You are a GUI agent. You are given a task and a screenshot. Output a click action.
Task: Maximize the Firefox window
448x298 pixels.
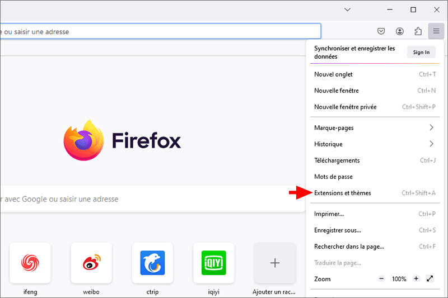coord(413,10)
